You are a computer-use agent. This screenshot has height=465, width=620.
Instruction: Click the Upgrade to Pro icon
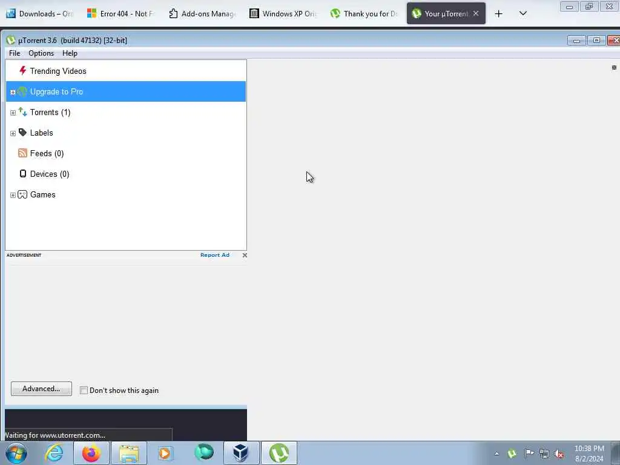[22, 92]
